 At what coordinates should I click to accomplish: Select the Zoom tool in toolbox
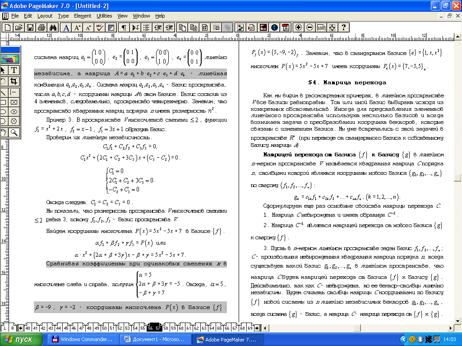pyautogui.click(x=14, y=132)
